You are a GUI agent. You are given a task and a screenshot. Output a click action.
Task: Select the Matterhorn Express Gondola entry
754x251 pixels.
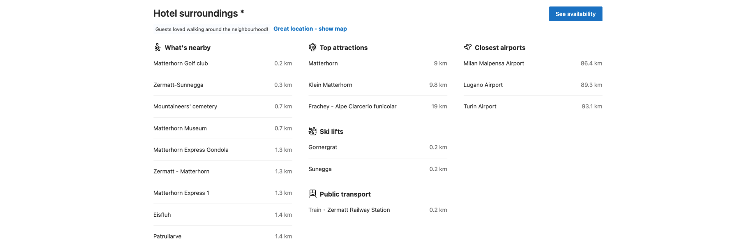click(223, 150)
